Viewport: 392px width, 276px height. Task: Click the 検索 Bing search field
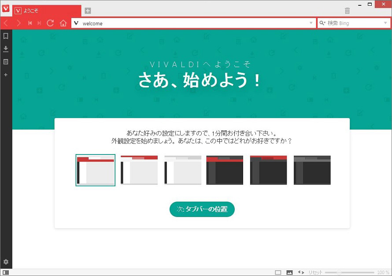354,23
